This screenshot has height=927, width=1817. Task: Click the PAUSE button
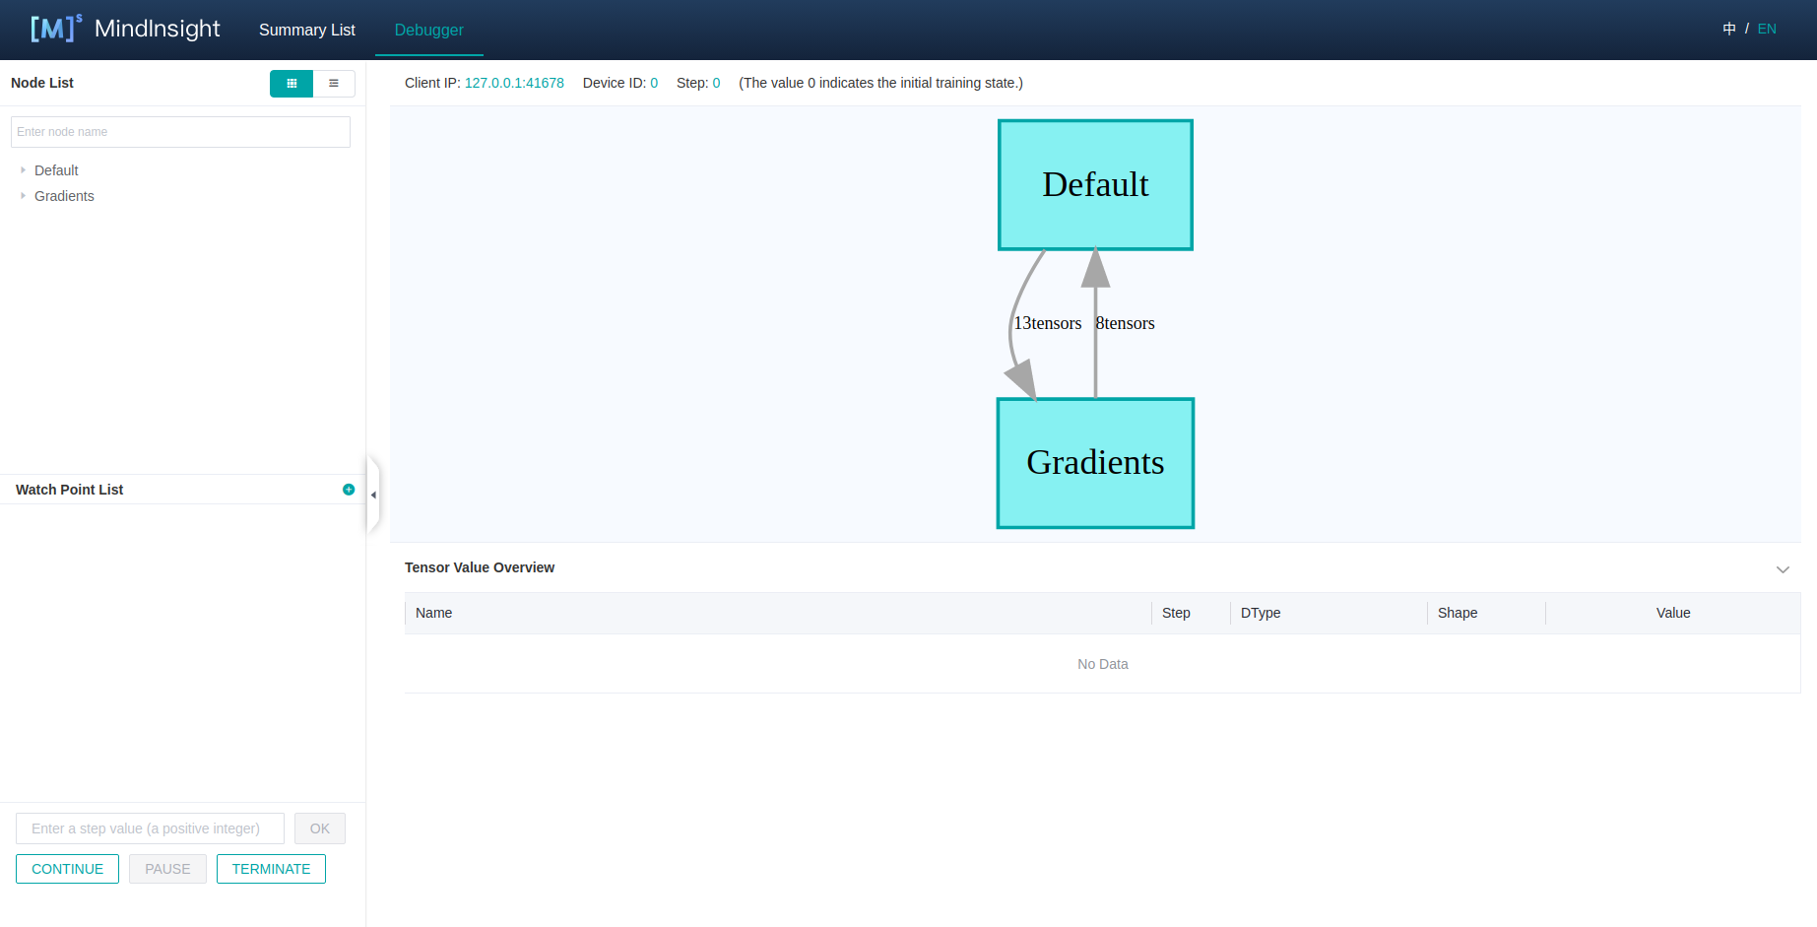tap(167, 869)
